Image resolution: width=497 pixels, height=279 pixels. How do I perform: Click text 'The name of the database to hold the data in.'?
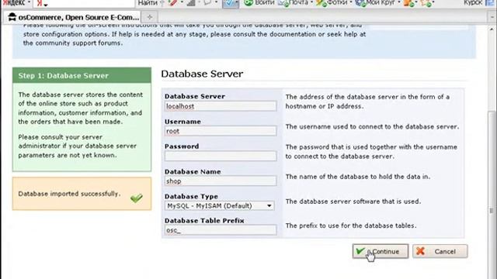[x=358, y=177]
